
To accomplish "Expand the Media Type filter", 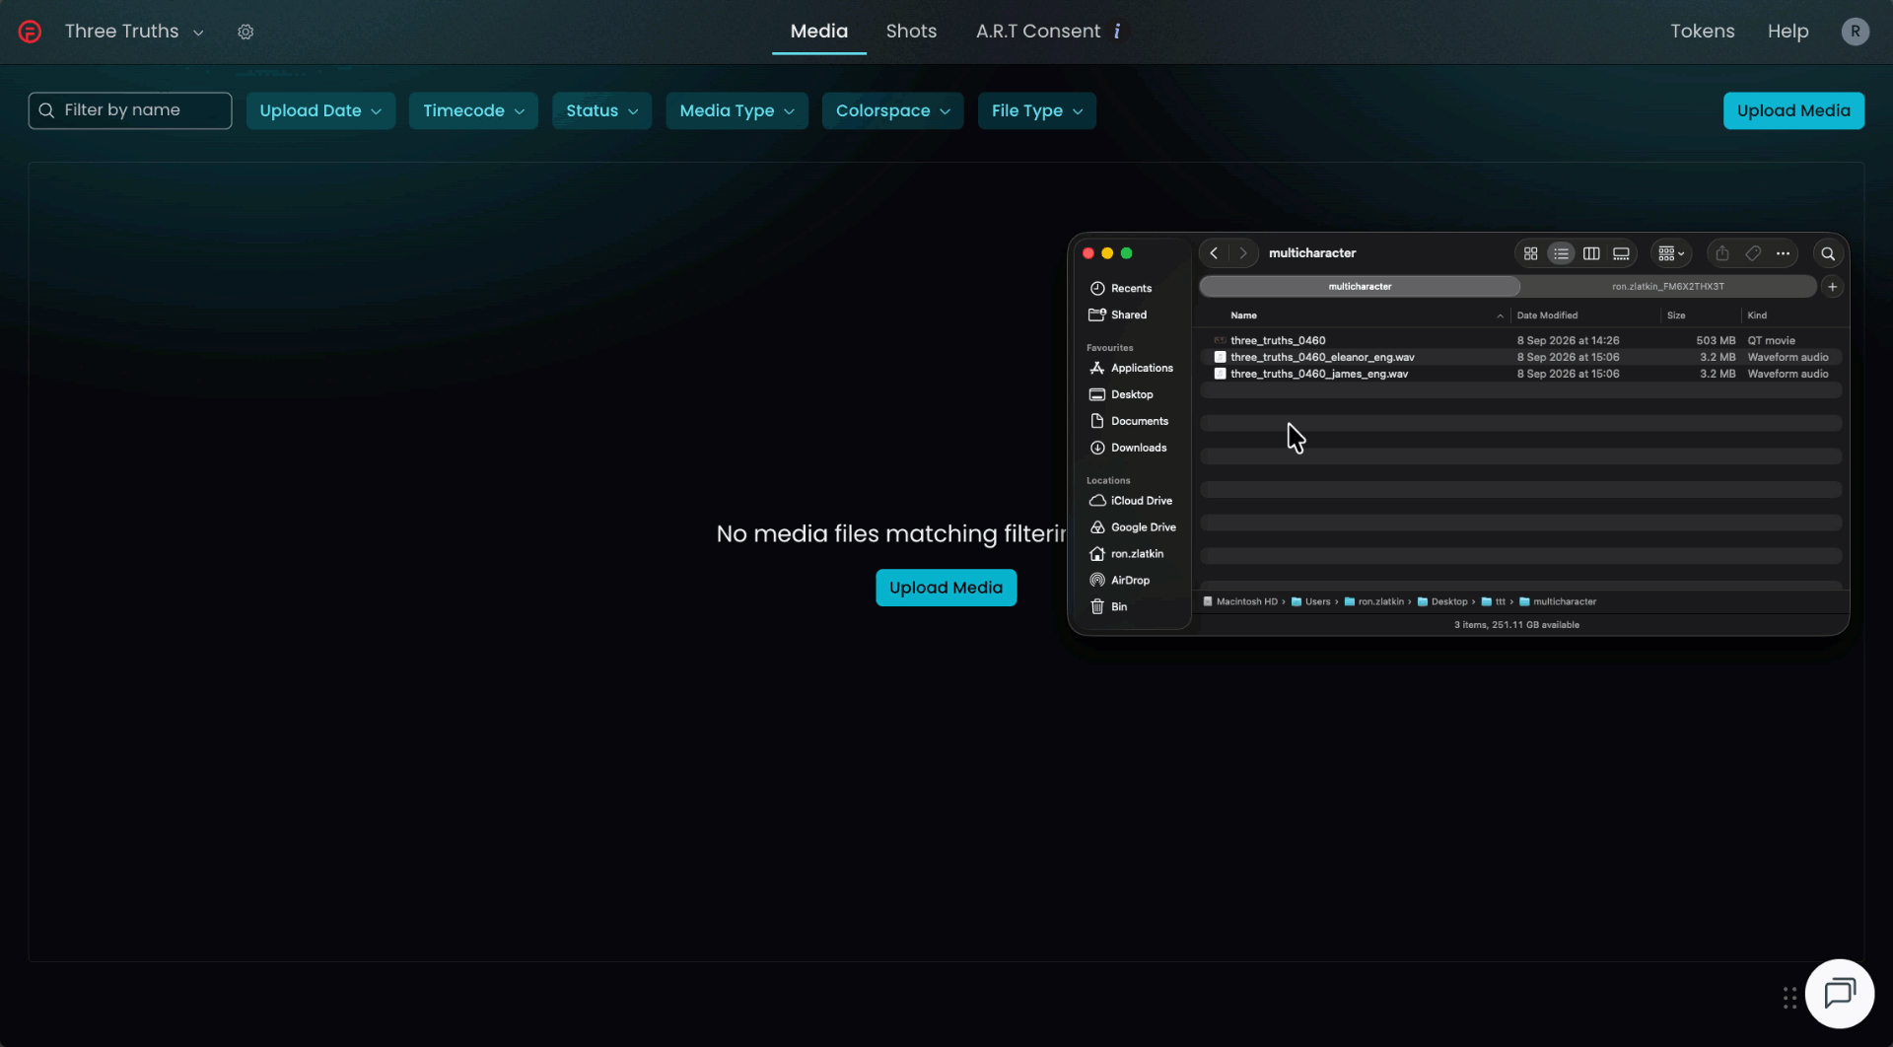I will click(x=736, y=110).
